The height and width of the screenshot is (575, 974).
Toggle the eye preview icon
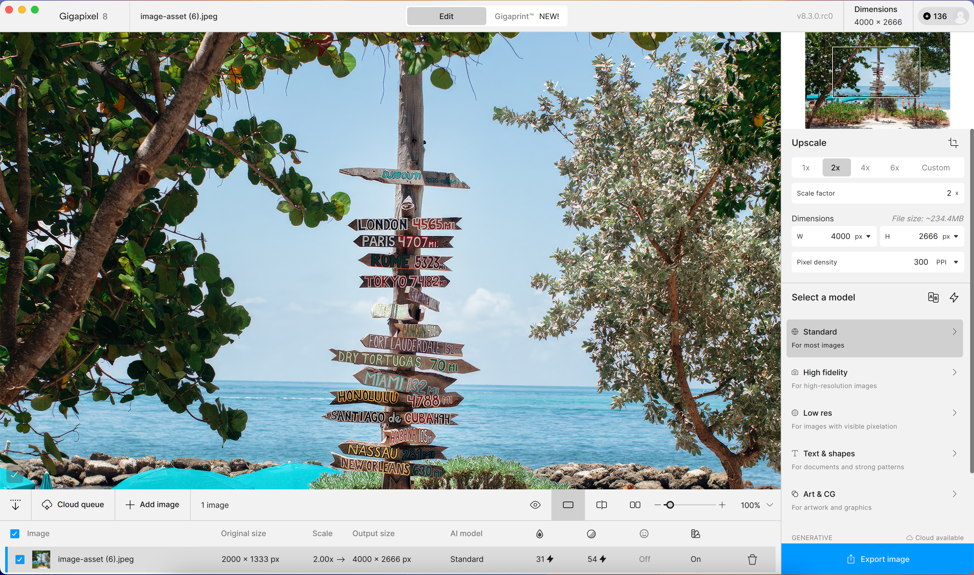coord(535,505)
